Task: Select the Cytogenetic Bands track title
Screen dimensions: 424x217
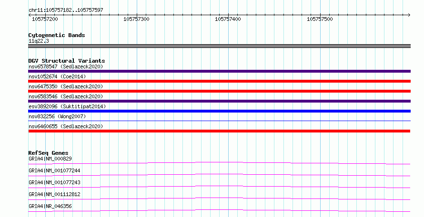Action: pos(57,35)
